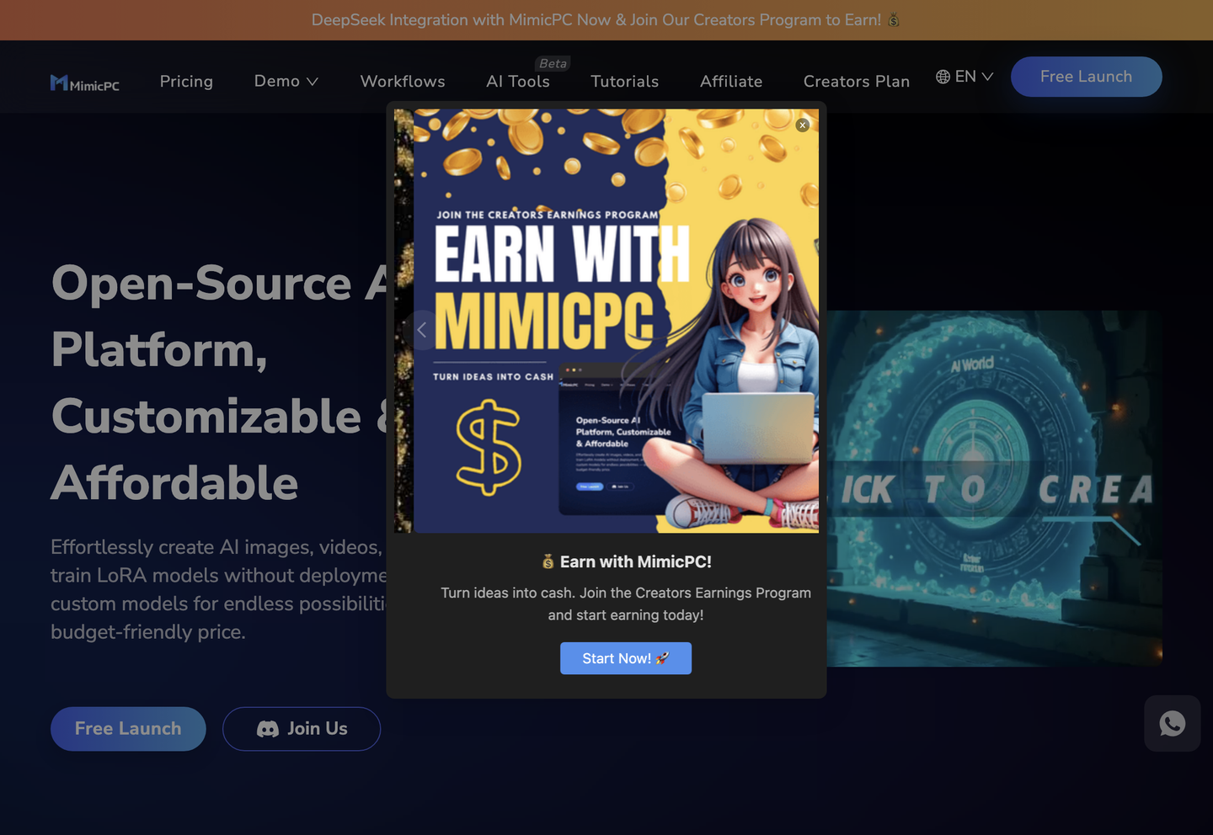The image size is (1213, 835).
Task: Open the language selector globe icon
Action: point(942,77)
